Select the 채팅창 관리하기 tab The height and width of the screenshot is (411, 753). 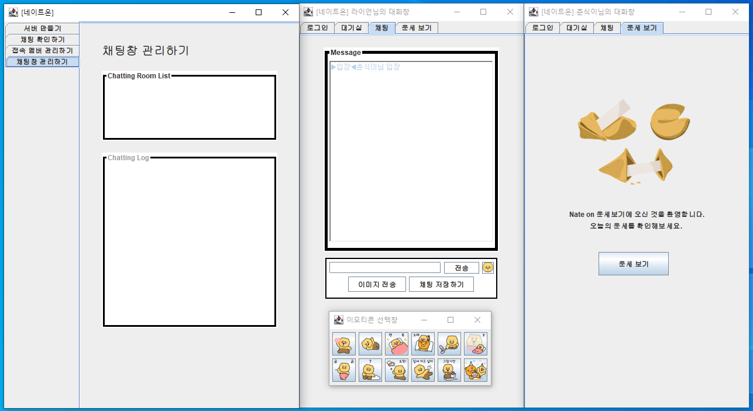click(x=42, y=61)
